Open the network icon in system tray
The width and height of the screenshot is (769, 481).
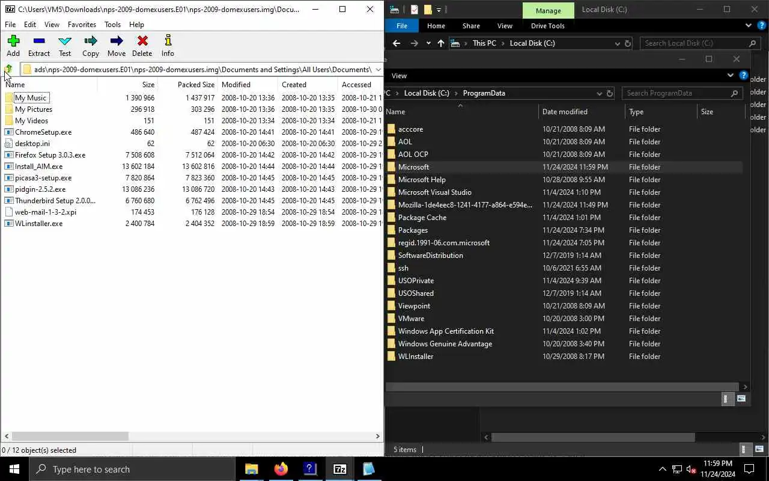(x=677, y=469)
